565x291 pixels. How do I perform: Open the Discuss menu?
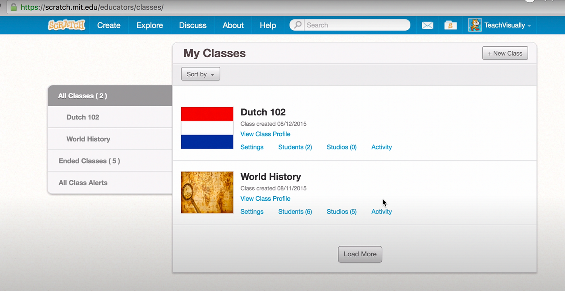(x=193, y=25)
